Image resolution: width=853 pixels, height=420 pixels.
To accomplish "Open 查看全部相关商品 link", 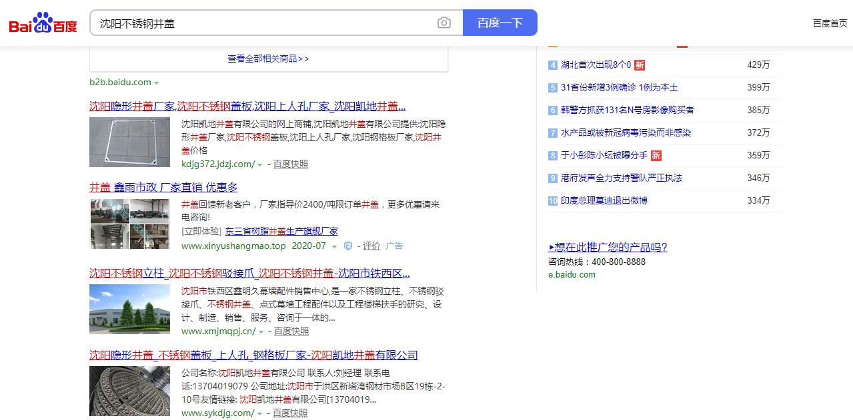I will tap(268, 59).
